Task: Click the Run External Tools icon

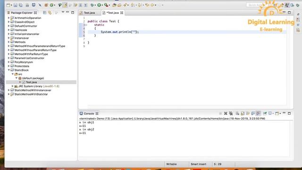Action: click(106, 5)
